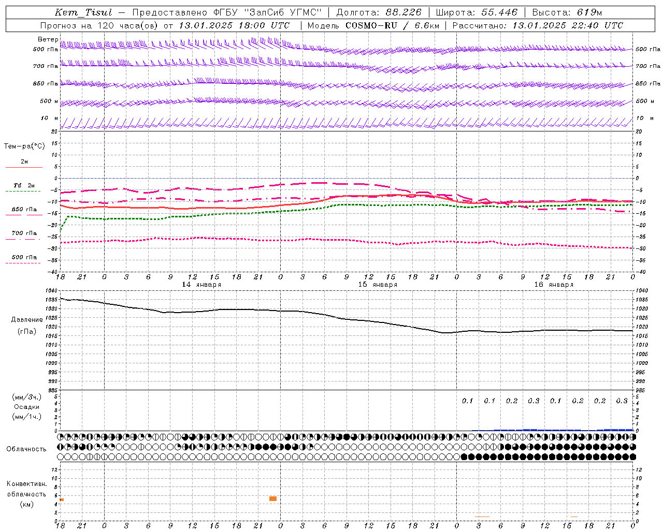Image resolution: width=663 pixels, height=530 pixels.
Task: Click the '(гПа)' unit label under Давление
Action: 26,332
